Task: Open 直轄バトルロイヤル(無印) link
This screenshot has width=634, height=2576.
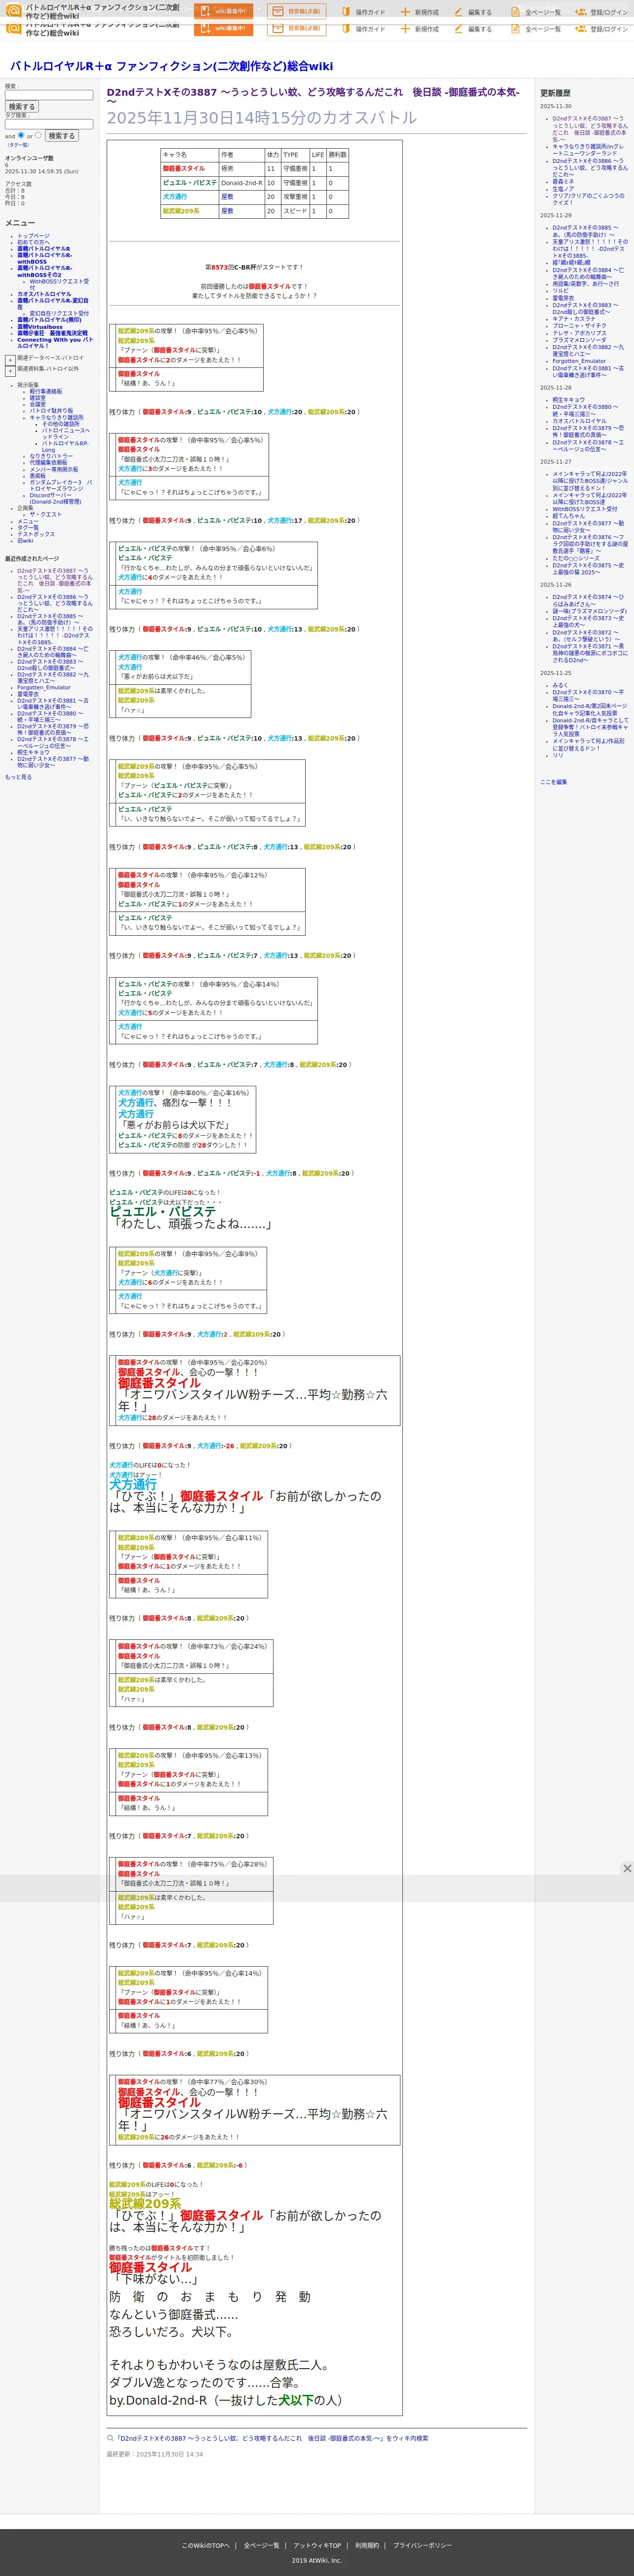Action: tap(49, 320)
